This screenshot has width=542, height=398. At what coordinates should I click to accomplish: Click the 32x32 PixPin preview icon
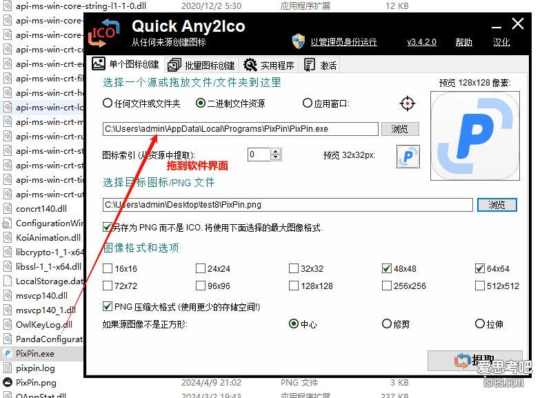point(408,157)
